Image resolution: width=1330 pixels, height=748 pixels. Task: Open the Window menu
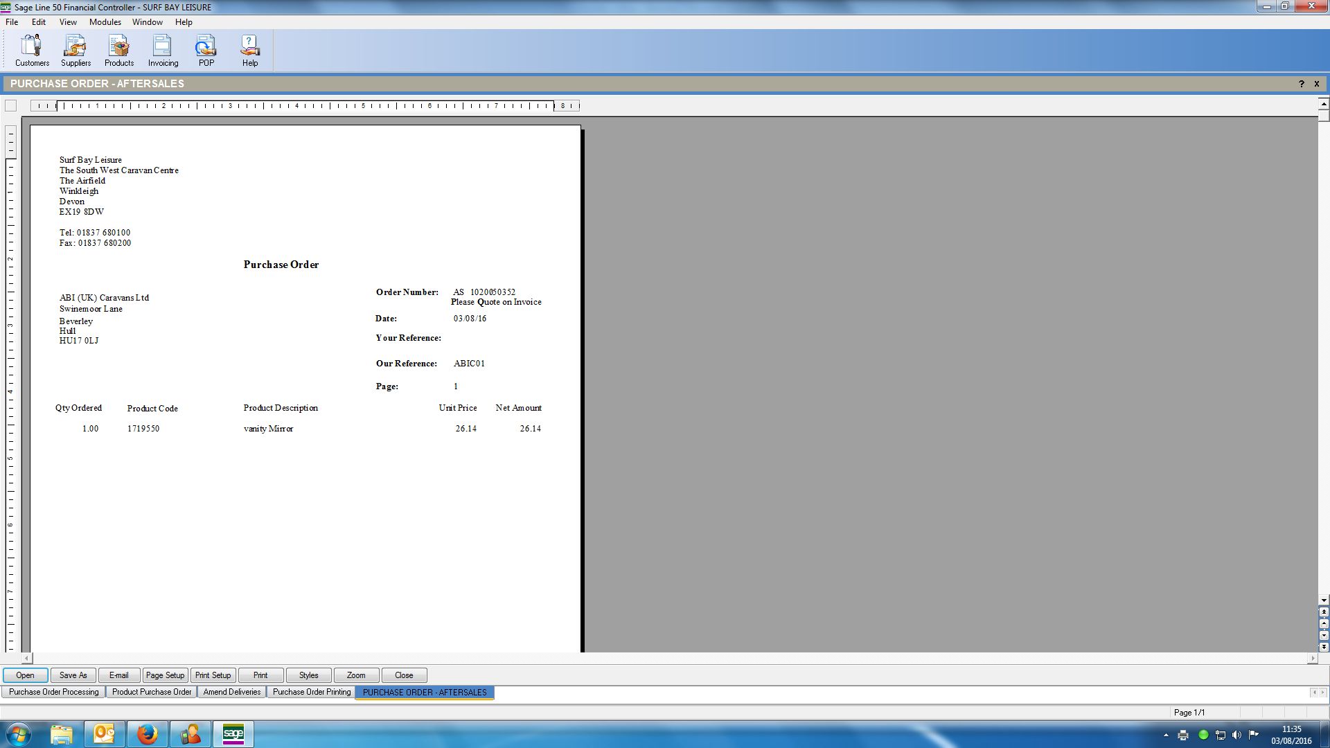tap(148, 22)
